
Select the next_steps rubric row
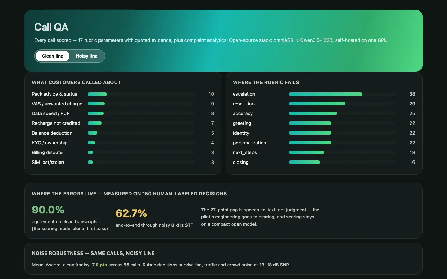click(x=324, y=153)
